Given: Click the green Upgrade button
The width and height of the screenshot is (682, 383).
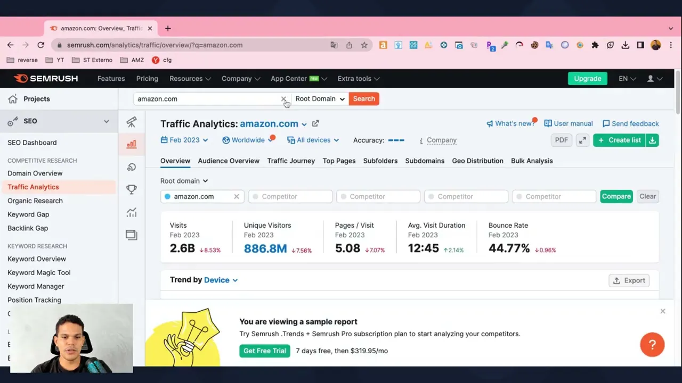Looking at the screenshot, I should coord(587,79).
